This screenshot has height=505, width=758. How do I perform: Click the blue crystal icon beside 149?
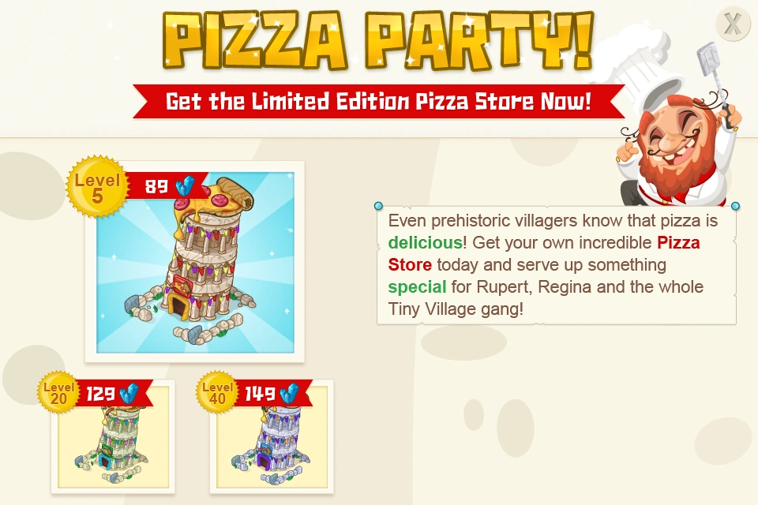289,394
